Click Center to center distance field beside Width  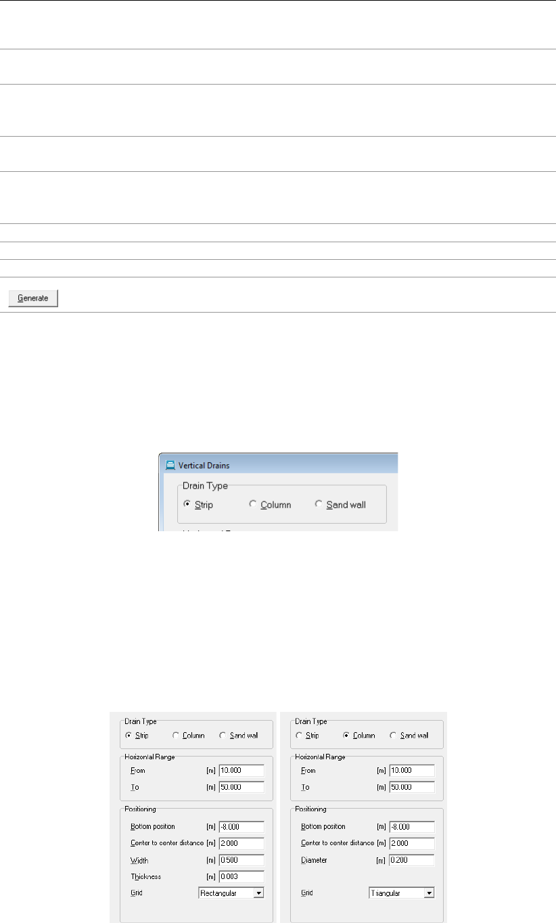pyautogui.click(x=241, y=844)
